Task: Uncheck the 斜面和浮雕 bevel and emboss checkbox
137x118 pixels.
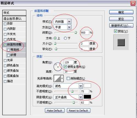Action: [5, 45]
